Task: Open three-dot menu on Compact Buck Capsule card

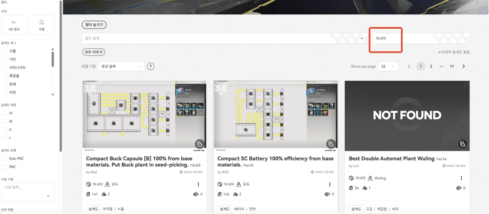Action: 198,184
